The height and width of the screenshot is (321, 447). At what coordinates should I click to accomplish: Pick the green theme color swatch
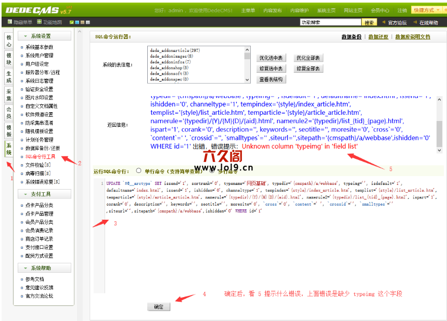pyautogui.click(x=72, y=22)
